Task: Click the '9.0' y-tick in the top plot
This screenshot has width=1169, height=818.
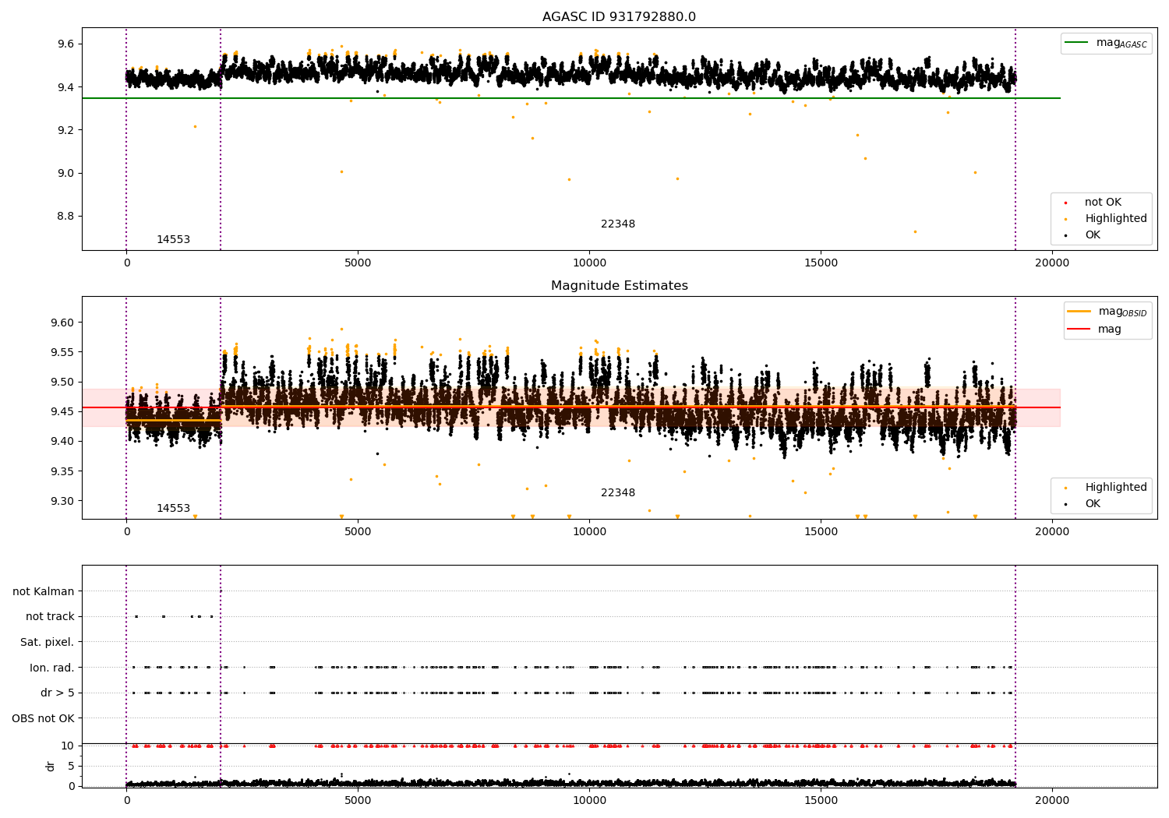Action: (66, 173)
